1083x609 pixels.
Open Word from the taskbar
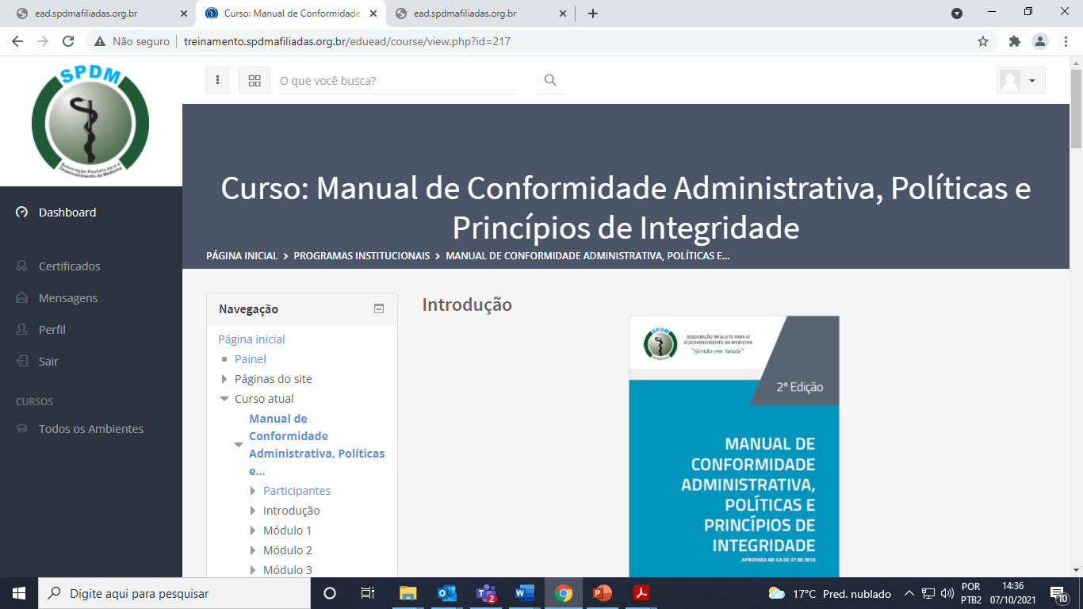[x=524, y=593]
